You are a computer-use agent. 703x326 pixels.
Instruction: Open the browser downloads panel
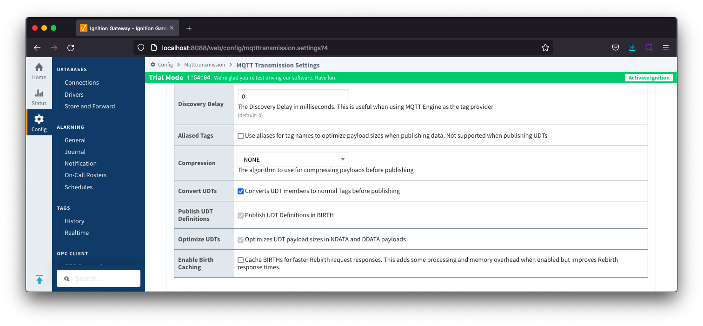[x=632, y=47]
